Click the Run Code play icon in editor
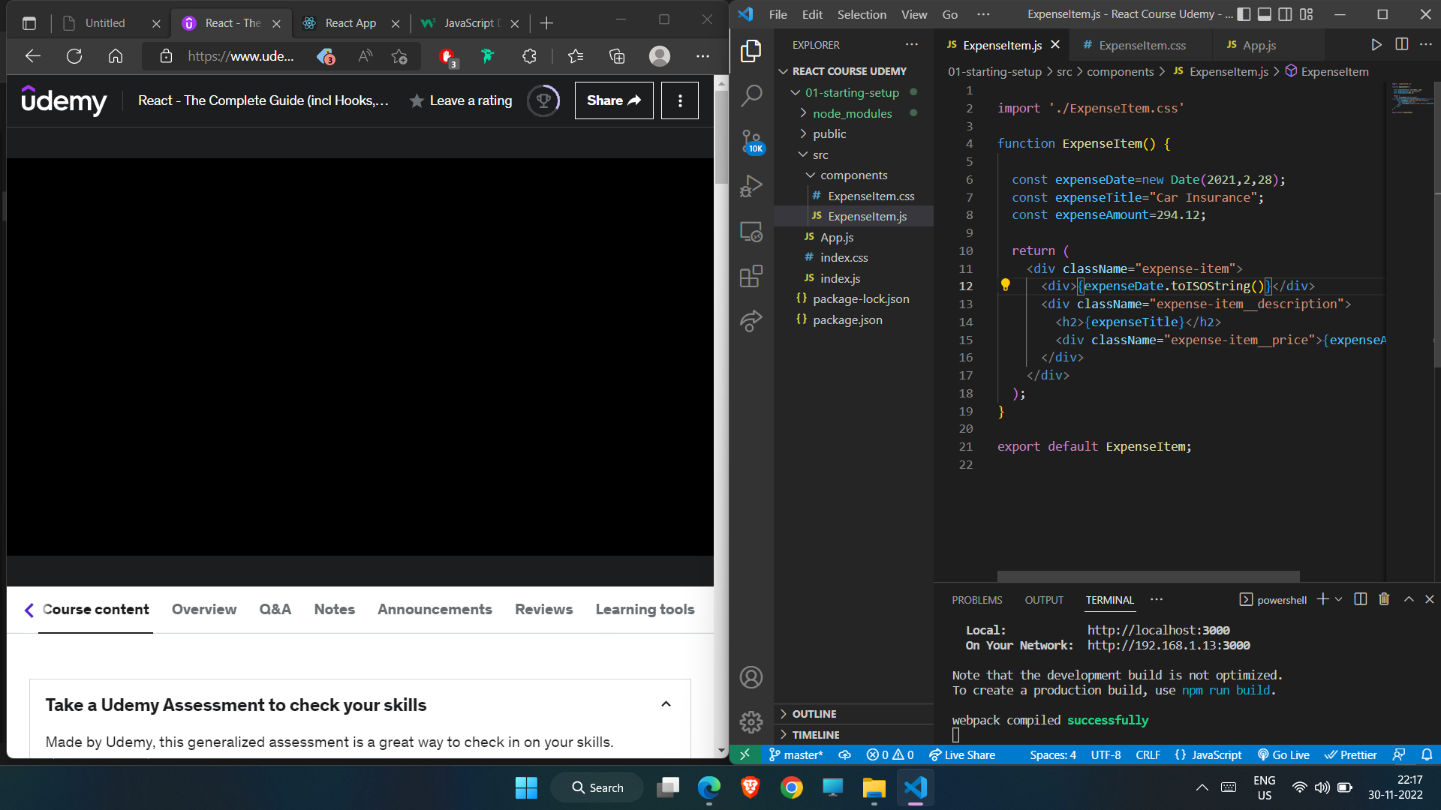1441x810 pixels. tap(1376, 45)
